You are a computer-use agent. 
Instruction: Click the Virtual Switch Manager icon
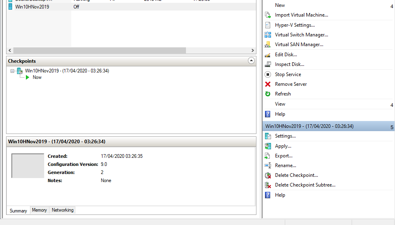[268, 35]
